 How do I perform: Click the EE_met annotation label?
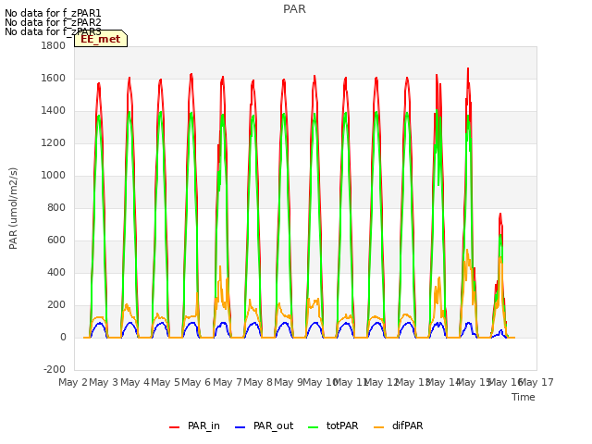(x=101, y=39)
